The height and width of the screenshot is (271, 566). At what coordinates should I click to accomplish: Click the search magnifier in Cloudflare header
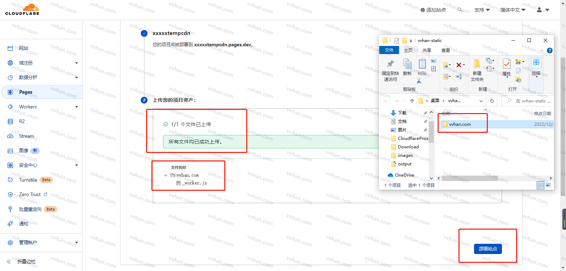coord(460,10)
